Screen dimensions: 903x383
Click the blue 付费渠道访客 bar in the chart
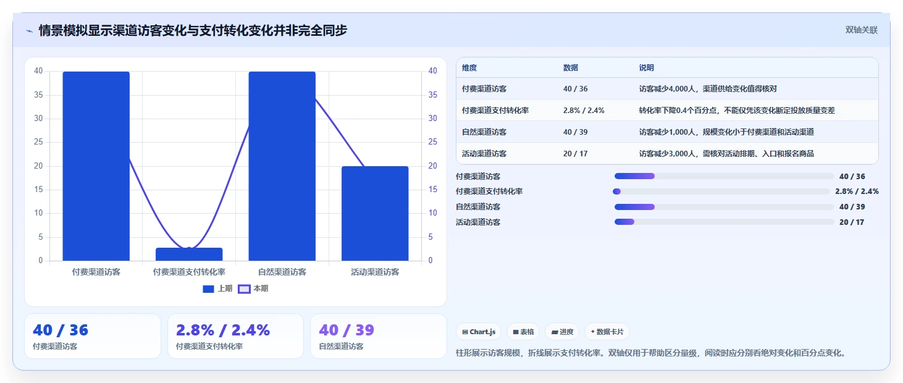96,166
